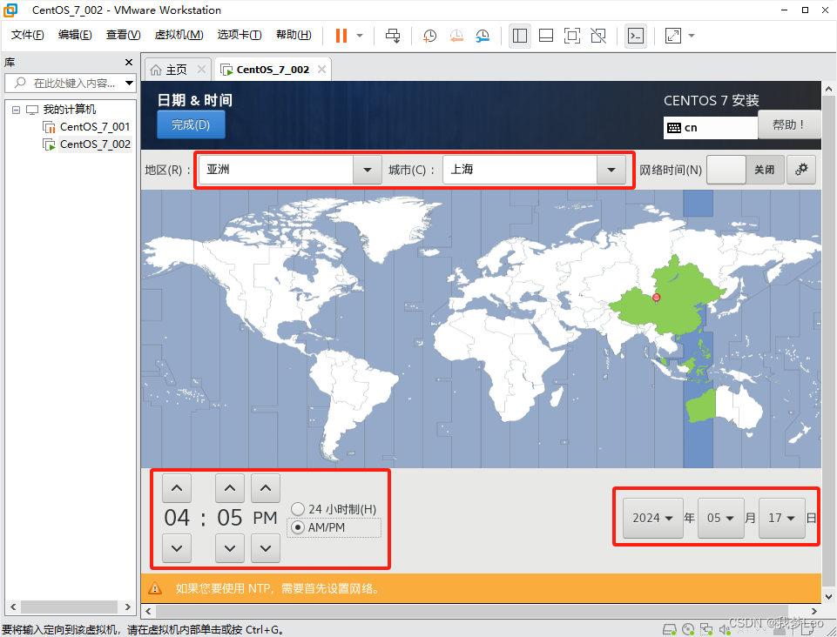Decrease the hour with the down arrow
837x637 pixels.
177,548
